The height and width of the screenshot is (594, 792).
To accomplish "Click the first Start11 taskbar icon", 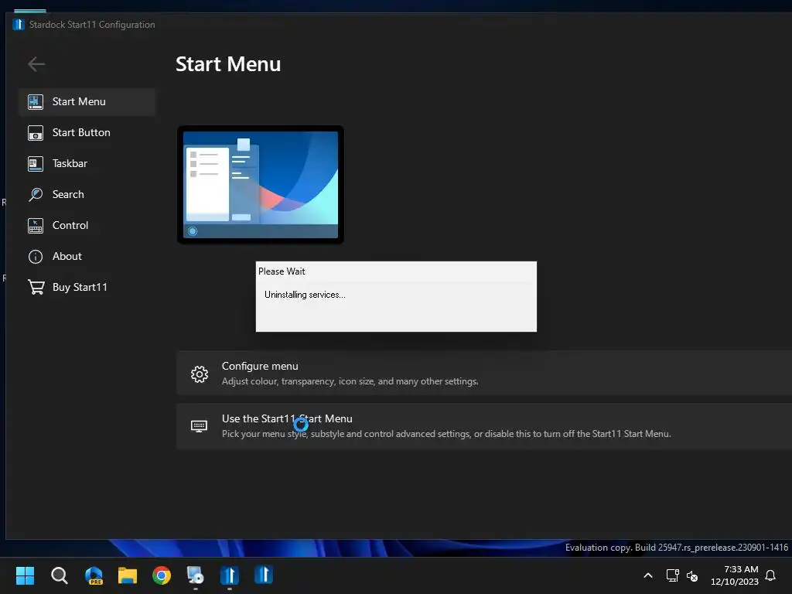I will point(229,575).
